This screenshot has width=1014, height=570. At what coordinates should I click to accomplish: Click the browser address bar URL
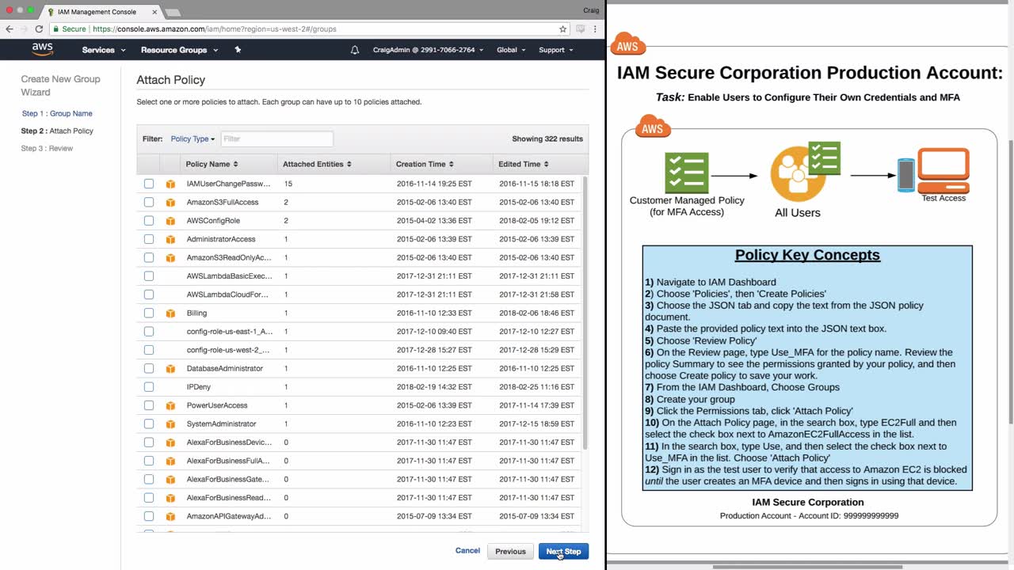click(x=214, y=29)
